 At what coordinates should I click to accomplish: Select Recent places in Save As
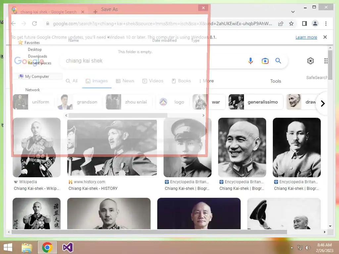(x=40, y=63)
